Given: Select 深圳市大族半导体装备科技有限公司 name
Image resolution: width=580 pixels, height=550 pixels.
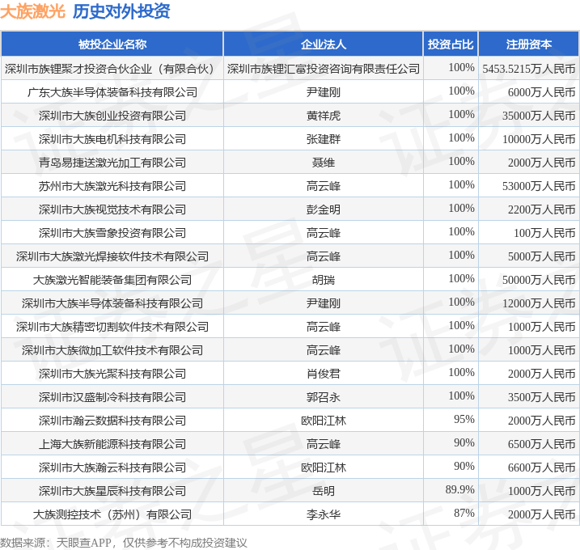Looking at the screenshot, I should 112,303.
